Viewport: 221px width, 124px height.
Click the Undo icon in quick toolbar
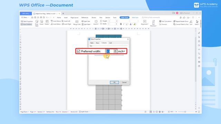pyautogui.click(x=47, y=18)
